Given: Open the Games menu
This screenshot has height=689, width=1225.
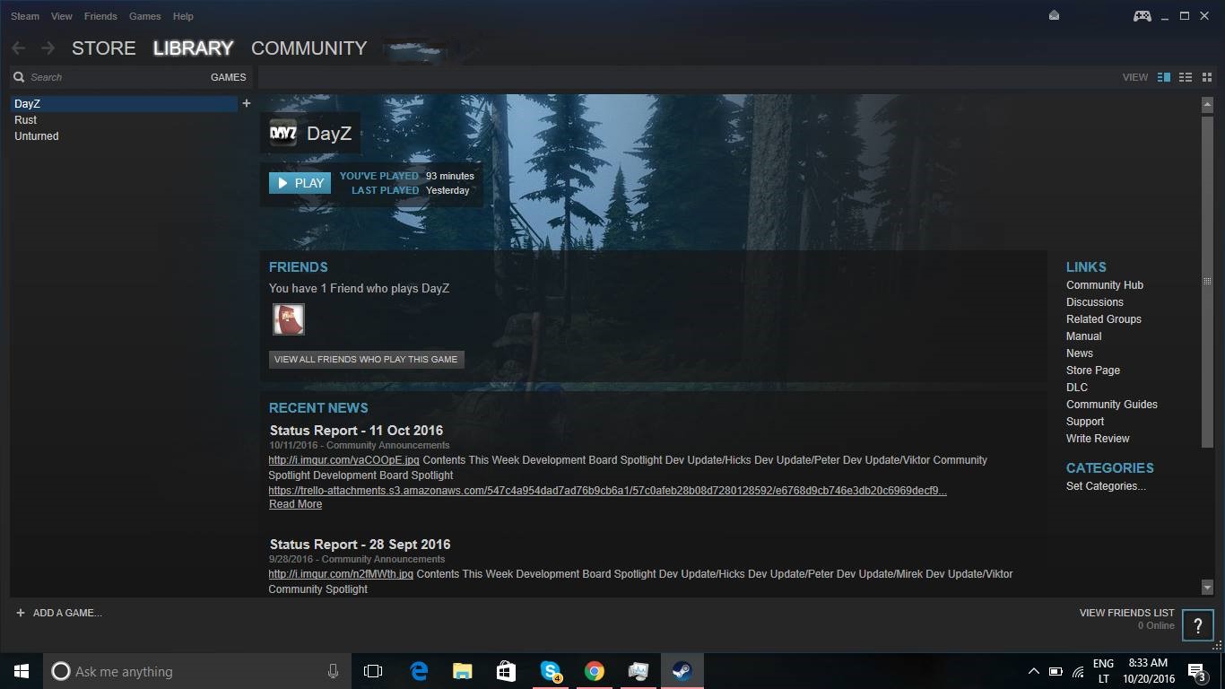Looking at the screenshot, I should coord(145,16).
